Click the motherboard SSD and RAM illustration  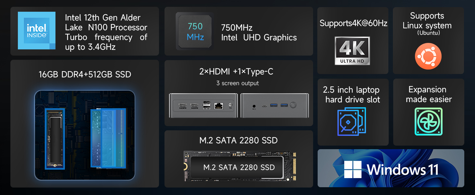tap(85, 135)
